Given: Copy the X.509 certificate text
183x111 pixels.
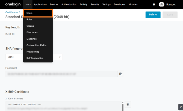Looking at the screenshot, I should [128, 104].
